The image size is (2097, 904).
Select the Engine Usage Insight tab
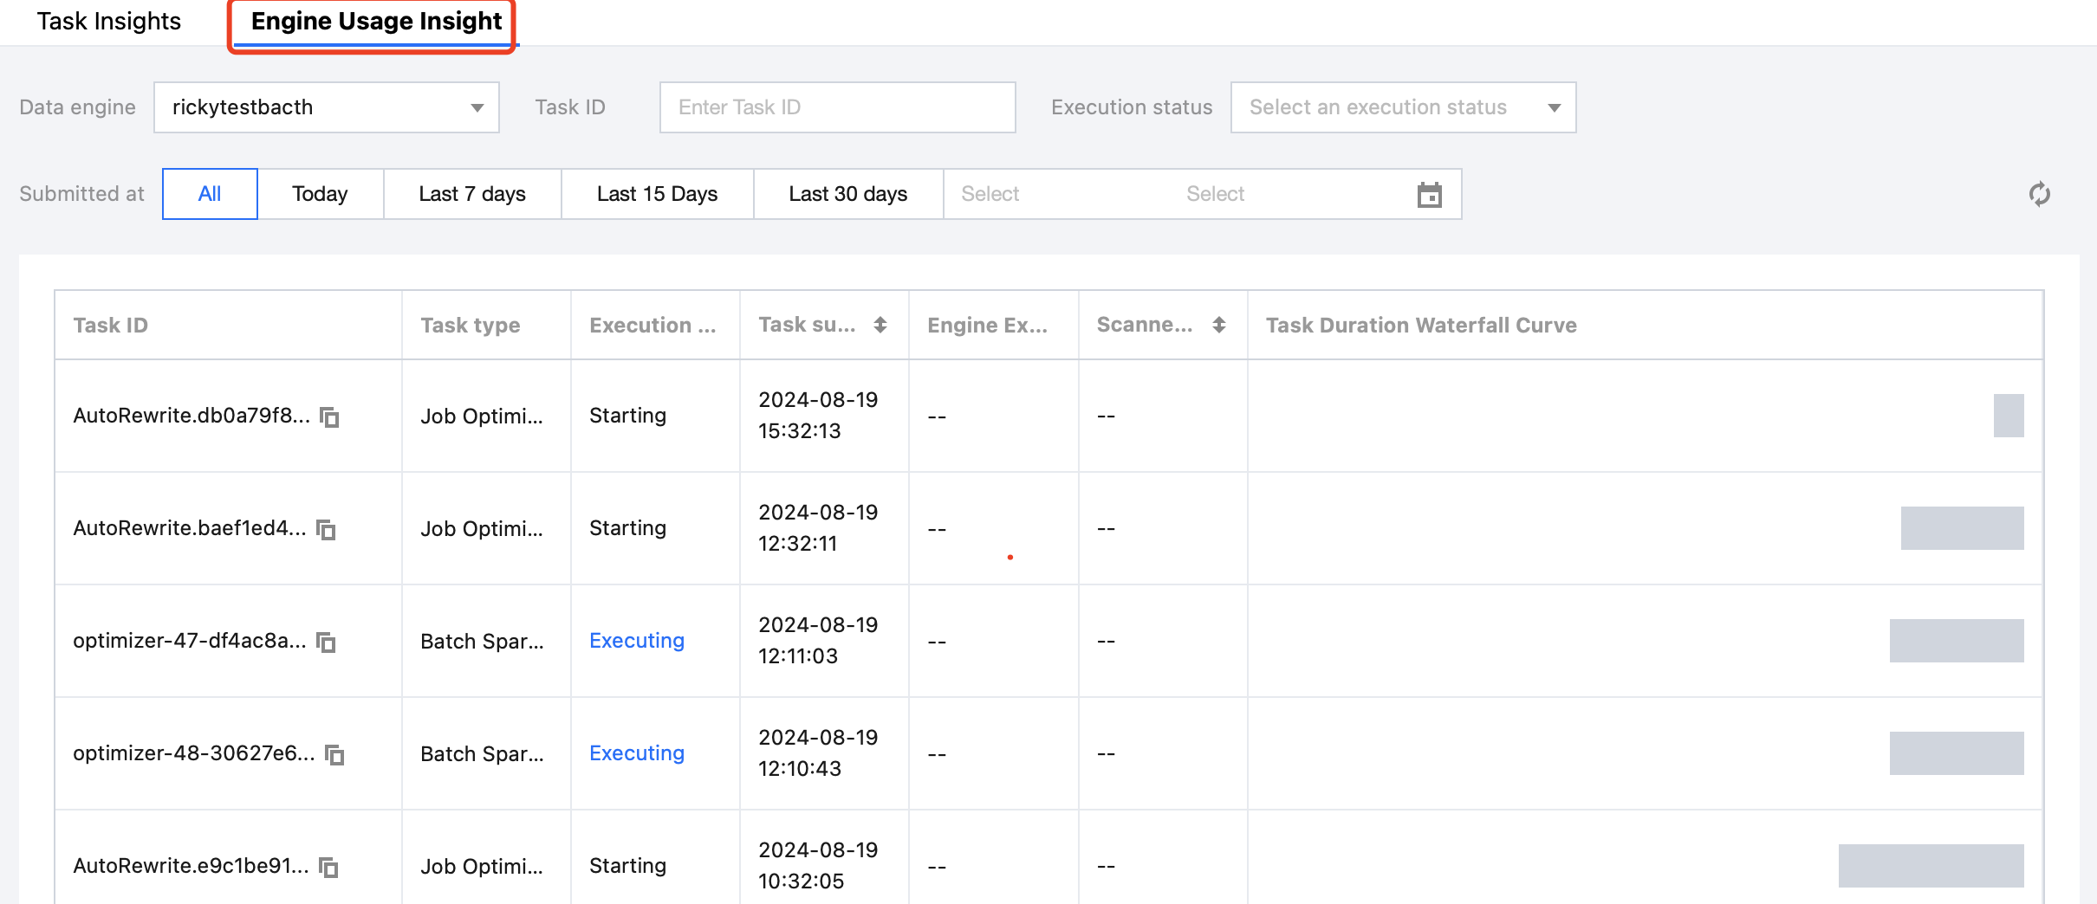pos(376,22)
